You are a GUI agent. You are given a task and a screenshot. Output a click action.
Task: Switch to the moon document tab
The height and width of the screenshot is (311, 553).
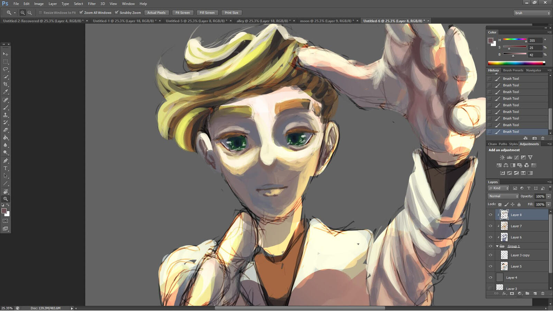[327, 21]
